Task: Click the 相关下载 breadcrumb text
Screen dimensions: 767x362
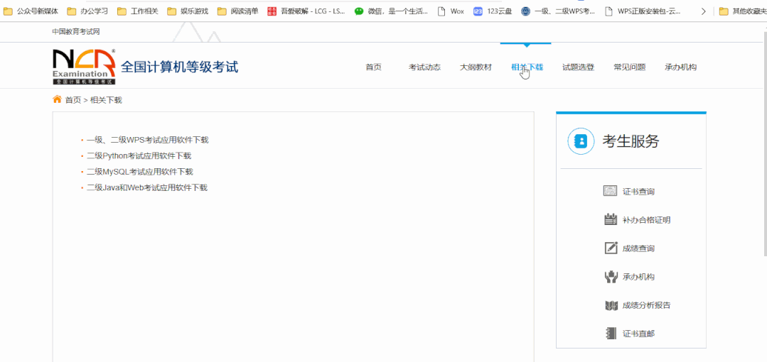Action: pyautogui.click(x=106, y=100)
